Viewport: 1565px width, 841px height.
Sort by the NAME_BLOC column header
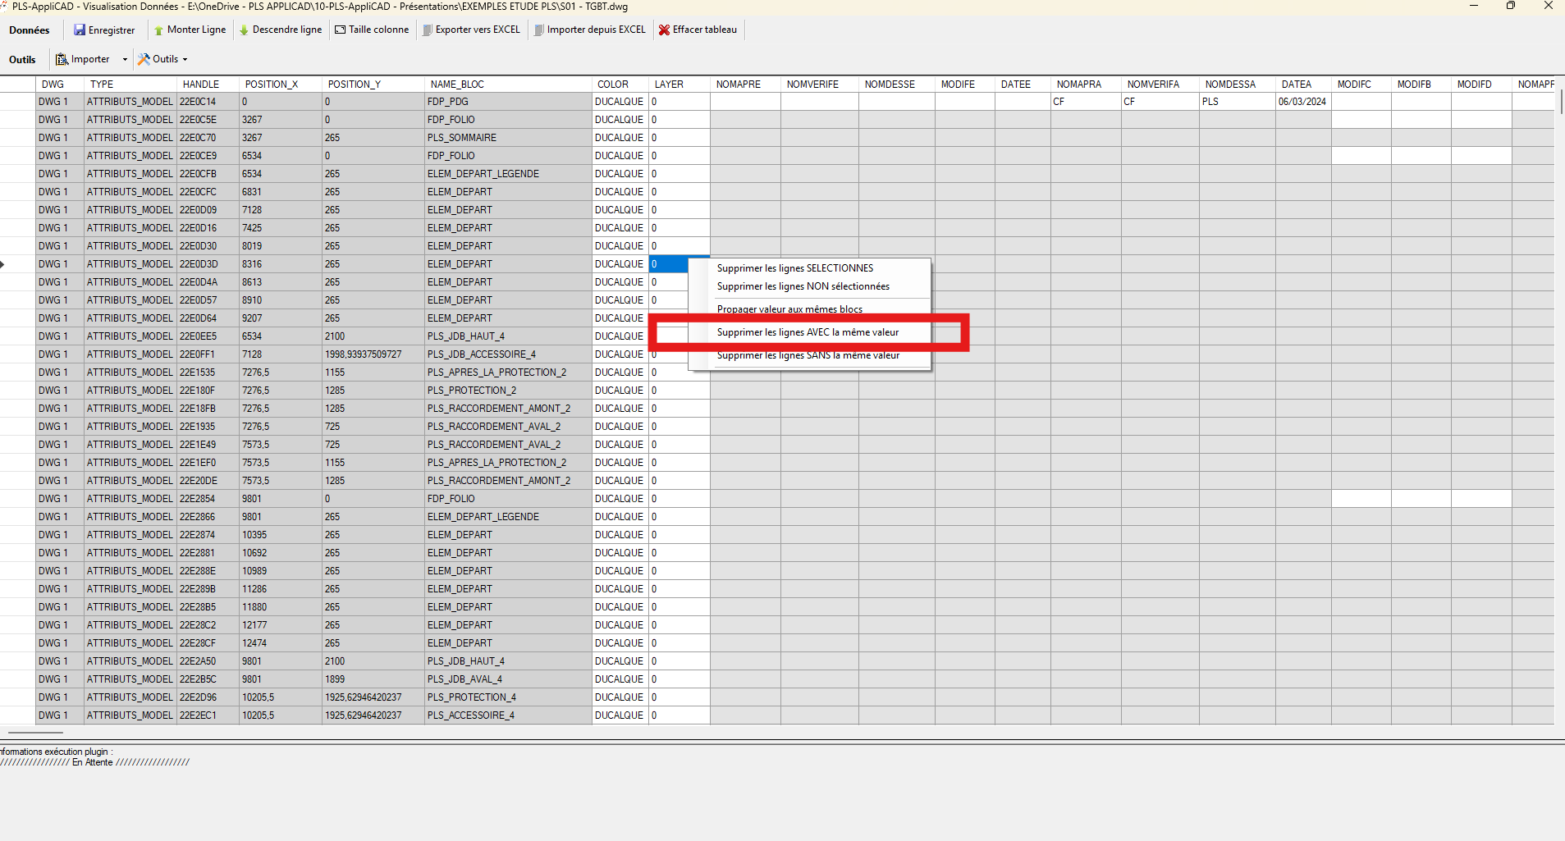point(457,85)
